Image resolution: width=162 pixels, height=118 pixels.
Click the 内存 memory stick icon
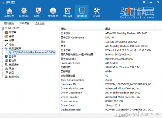point(6,40)
